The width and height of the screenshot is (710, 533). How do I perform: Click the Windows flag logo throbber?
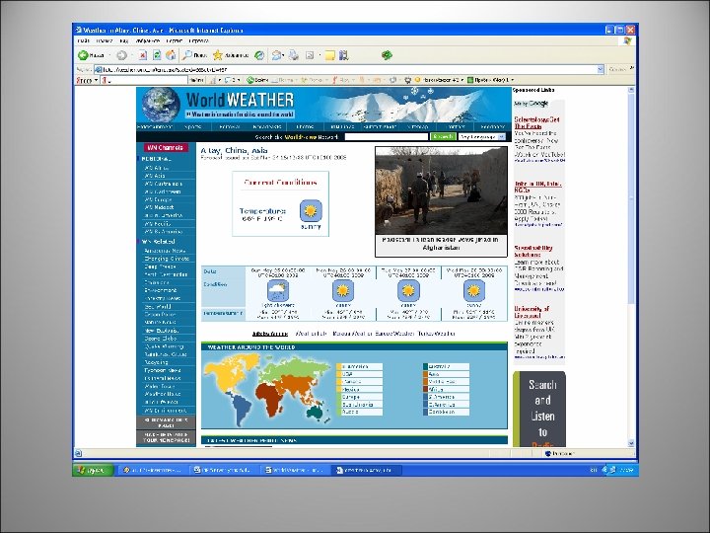627,40
